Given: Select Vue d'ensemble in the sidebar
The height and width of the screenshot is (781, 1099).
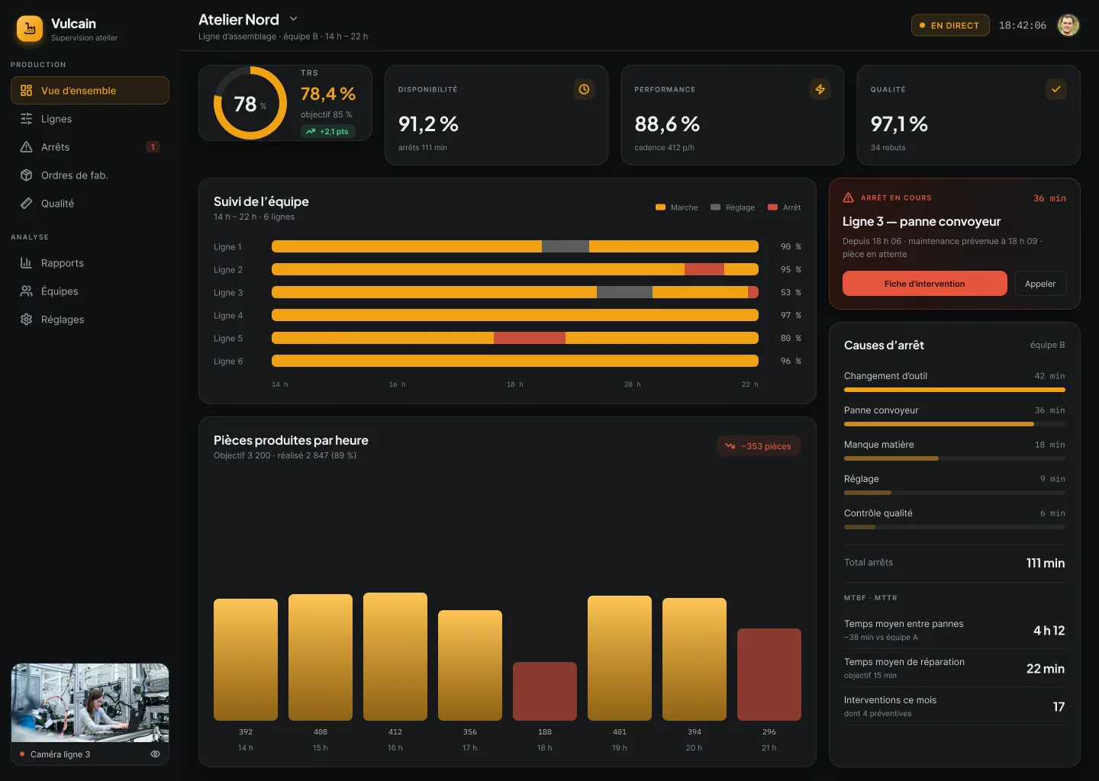Looking at the screenshot, I should tap(90, 90).
